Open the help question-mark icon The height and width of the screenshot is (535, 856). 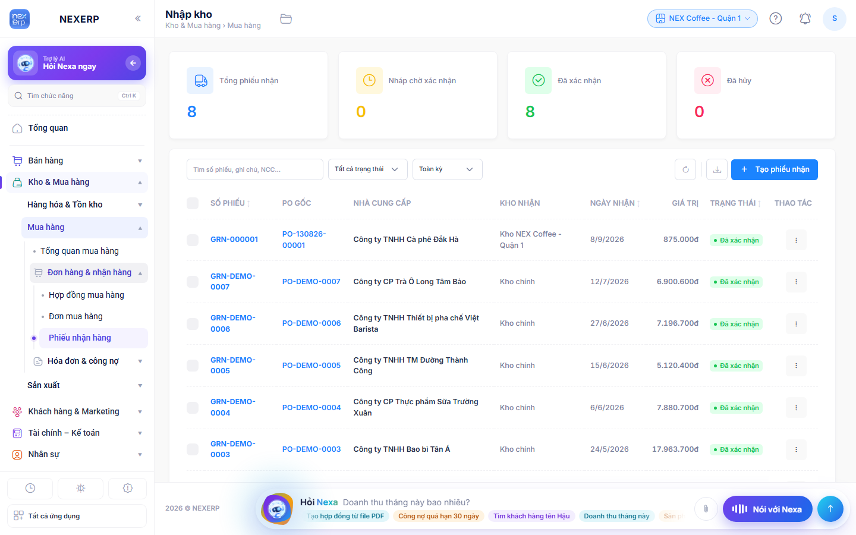(776, 18)
